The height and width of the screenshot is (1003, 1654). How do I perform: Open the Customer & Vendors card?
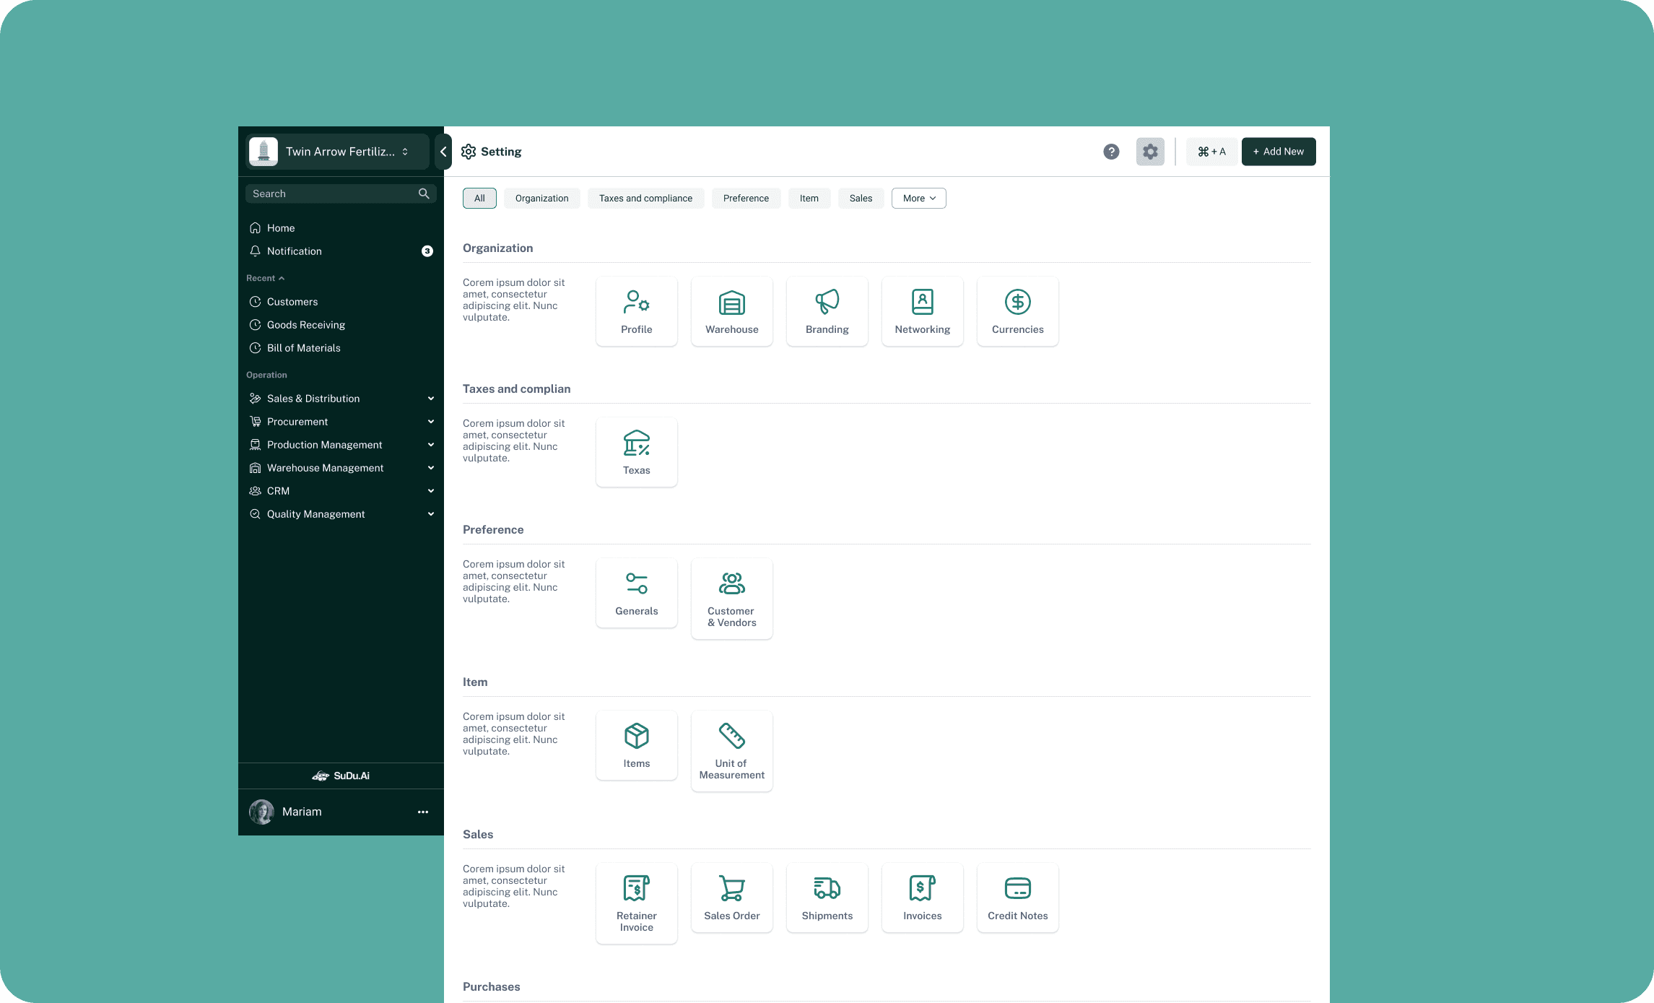pyautogui.click(x=731, y=599)
